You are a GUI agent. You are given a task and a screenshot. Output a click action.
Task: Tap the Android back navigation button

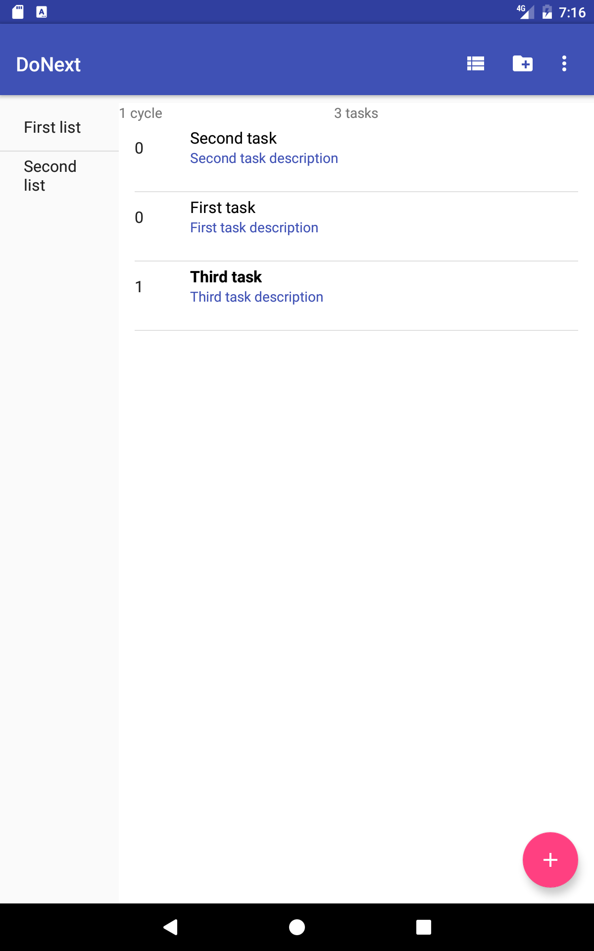[x=171, y=927]
